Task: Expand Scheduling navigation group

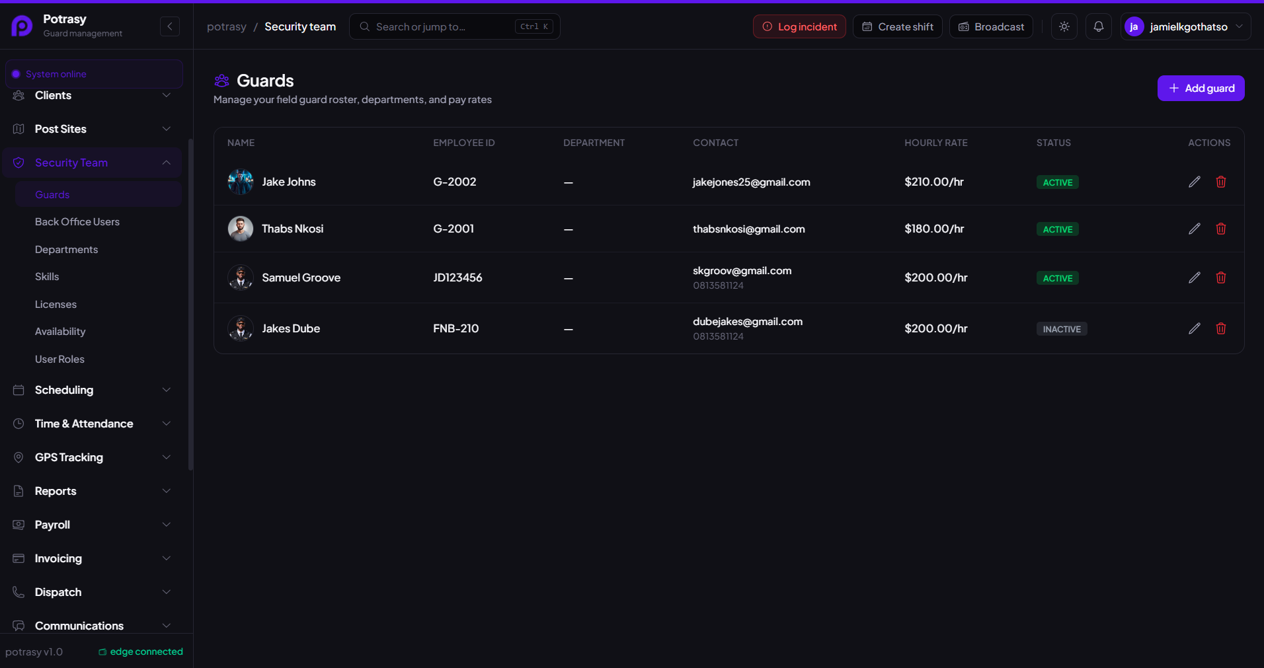Action: pos(92,390)
